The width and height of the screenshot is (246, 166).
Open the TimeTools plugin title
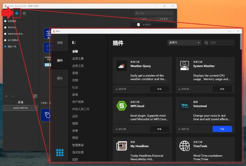(200, 146)
